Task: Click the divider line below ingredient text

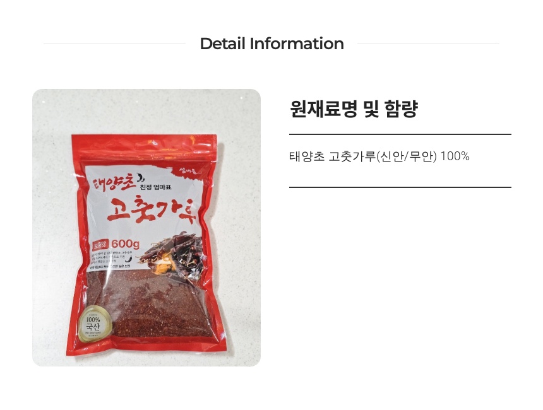Action: [400, 187]
